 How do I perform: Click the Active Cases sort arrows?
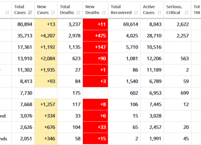point(159,12)
